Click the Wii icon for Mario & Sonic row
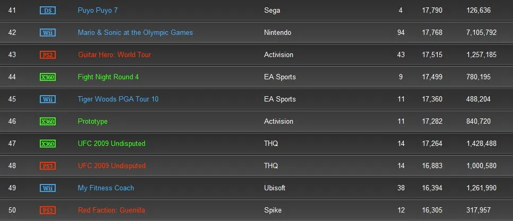The height and width of the screenshot is (221, 513). pyautogui.click(x=48, y=33)
